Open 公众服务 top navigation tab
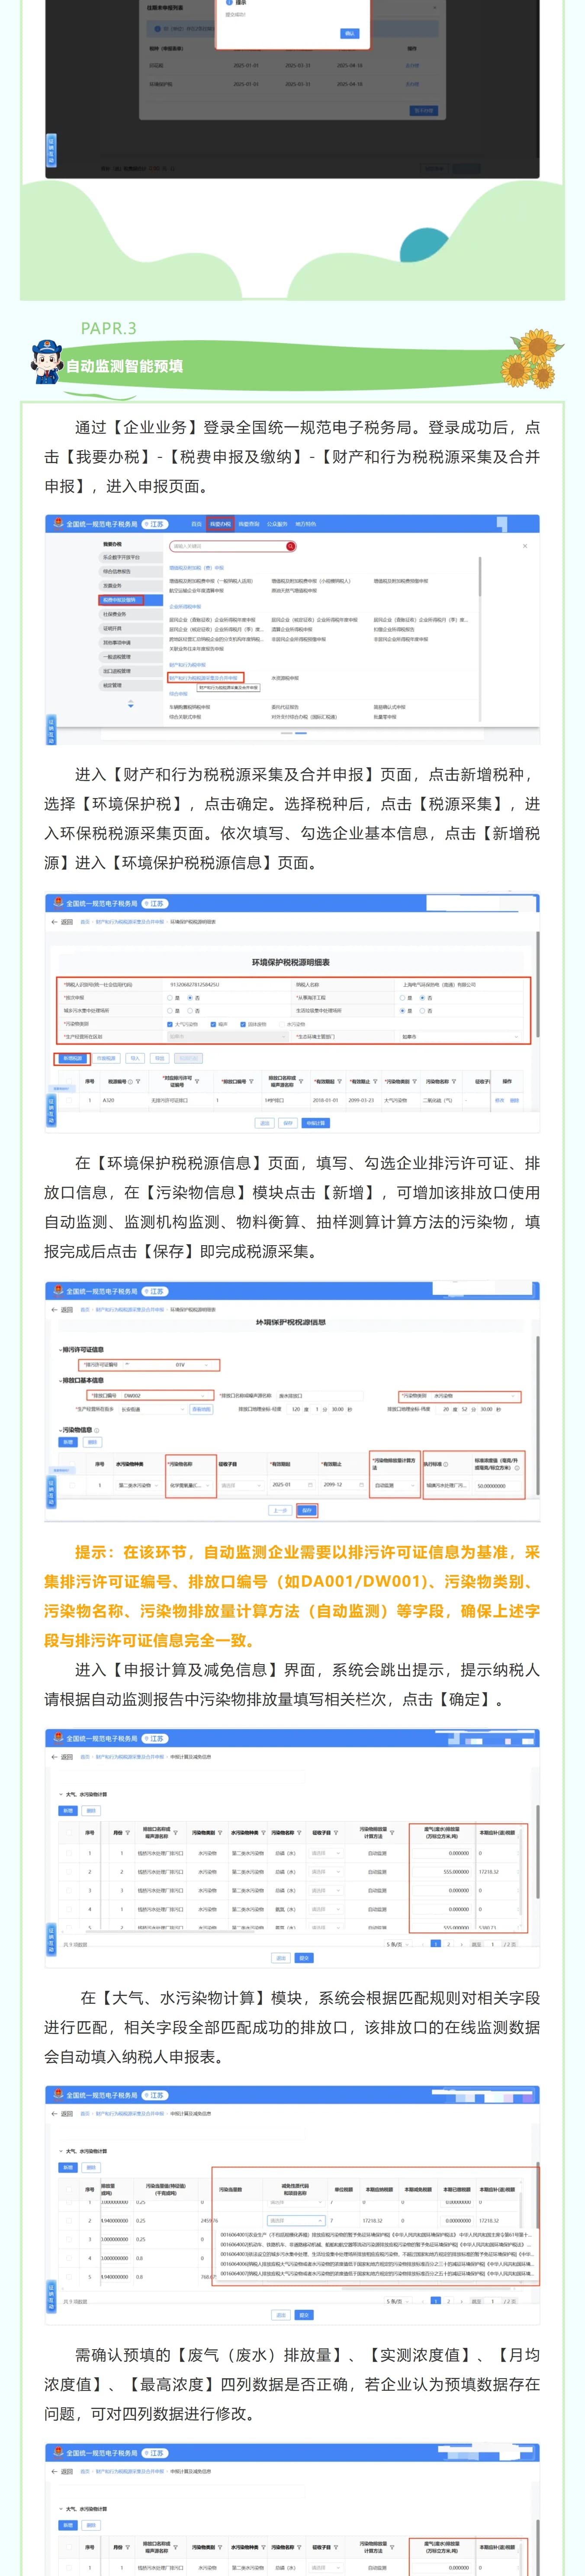Viewport: 585px width, 2576px height. [x=278, y=524]
